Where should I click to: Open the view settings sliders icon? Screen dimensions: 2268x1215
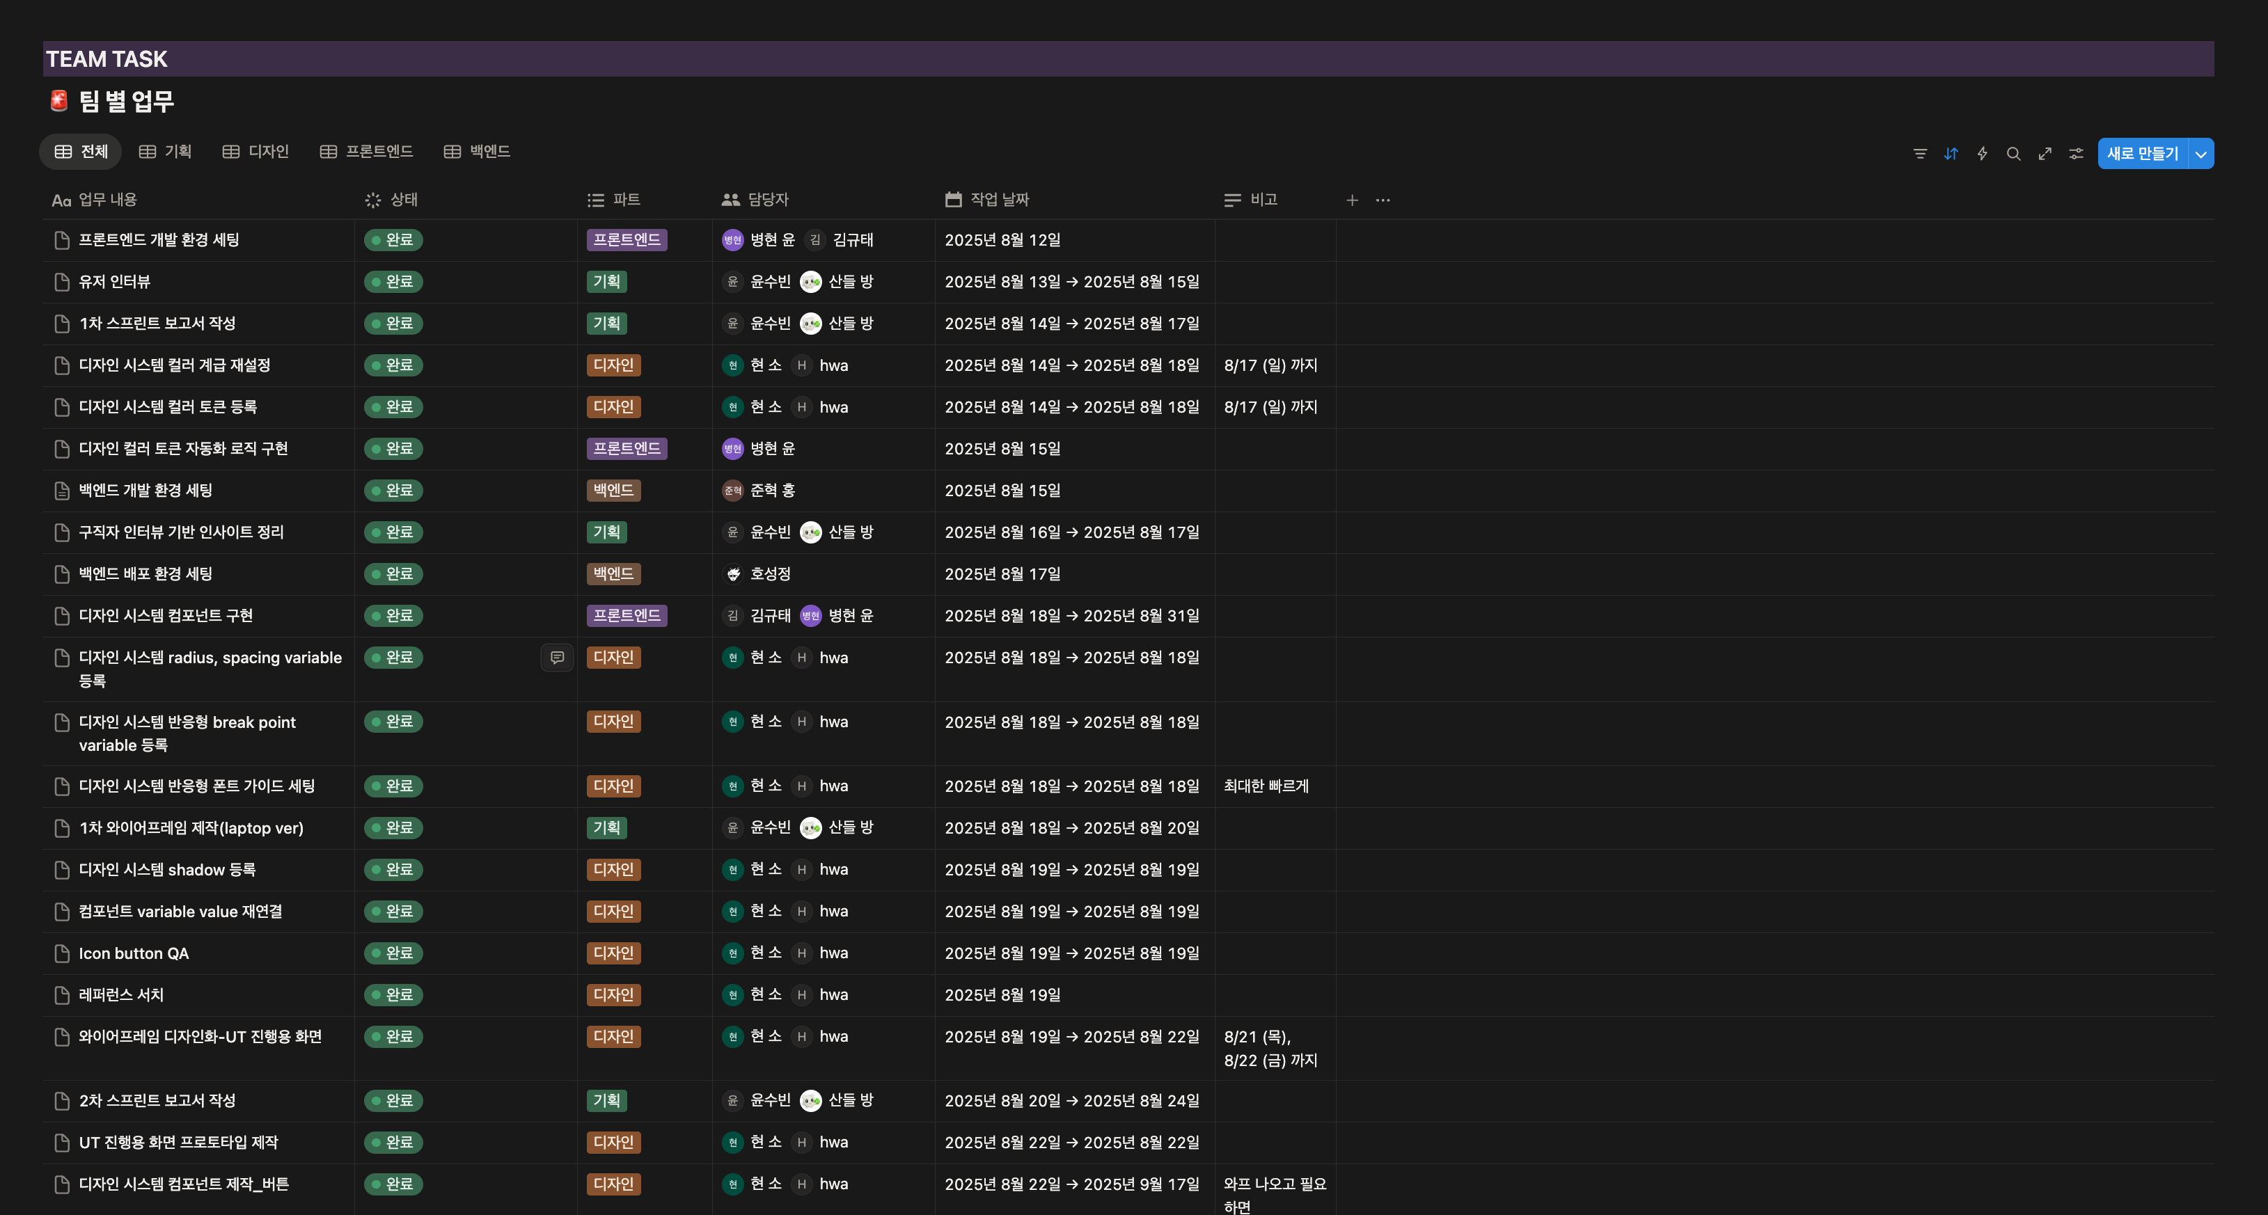2076,154
